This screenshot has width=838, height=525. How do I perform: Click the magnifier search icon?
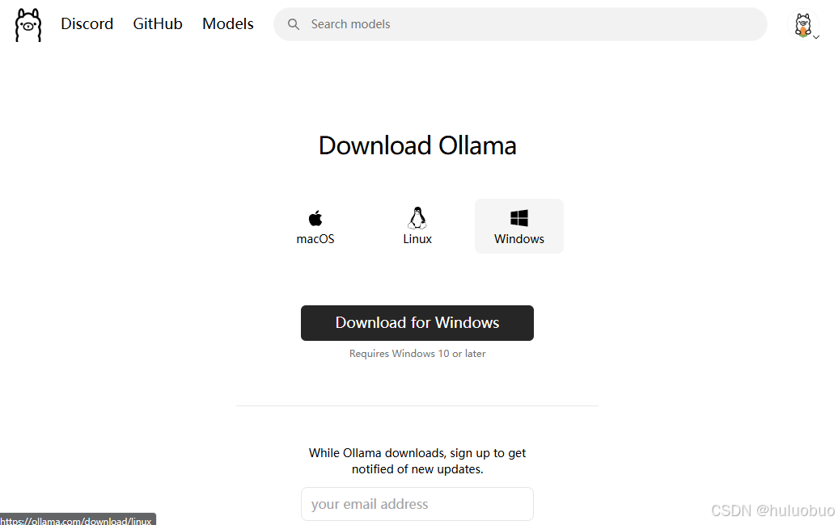[x=294, y=24]
